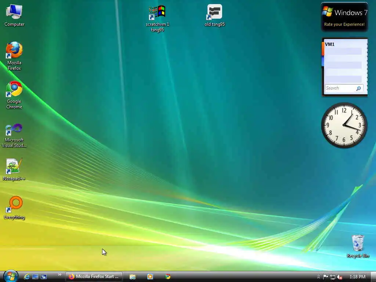The image size is (376, 282).
Task: Select the Computer desktop icon
Action: [14, 15]
